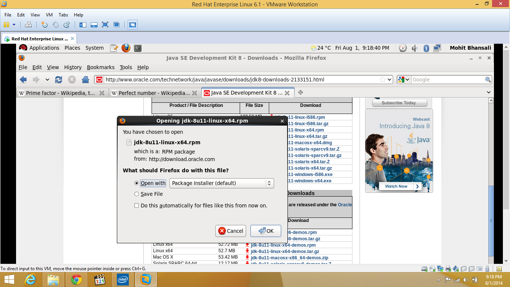Screen dimensions: 510x287
Task: Open the GNOME Places menu
Action: tap(72, 48)
